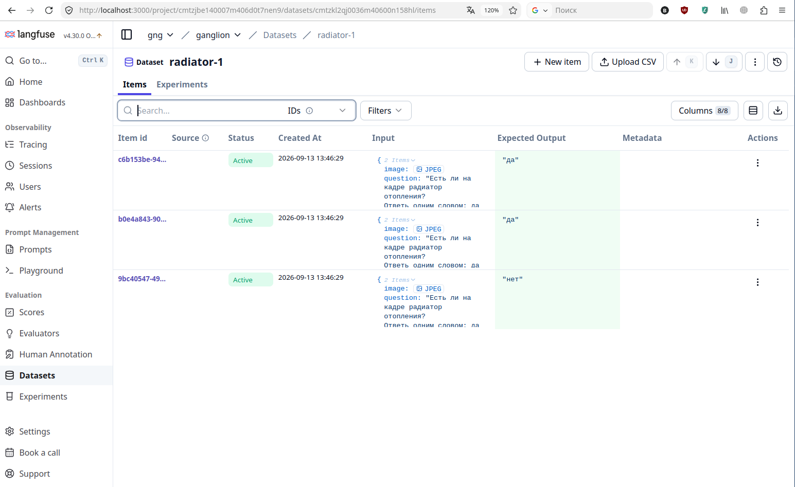Show Source column info icon
Viewport: 795px width, 487px height.
pos(205,138)
